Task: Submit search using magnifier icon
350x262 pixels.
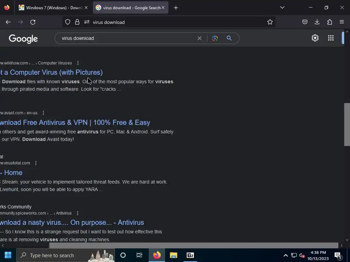Action: pyautogui.click(x=229, y=38)
